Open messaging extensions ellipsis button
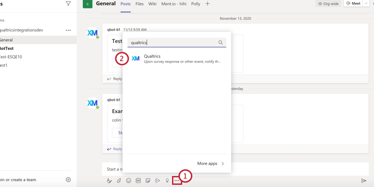Screen dimensions: 374x187 [177, 180]
